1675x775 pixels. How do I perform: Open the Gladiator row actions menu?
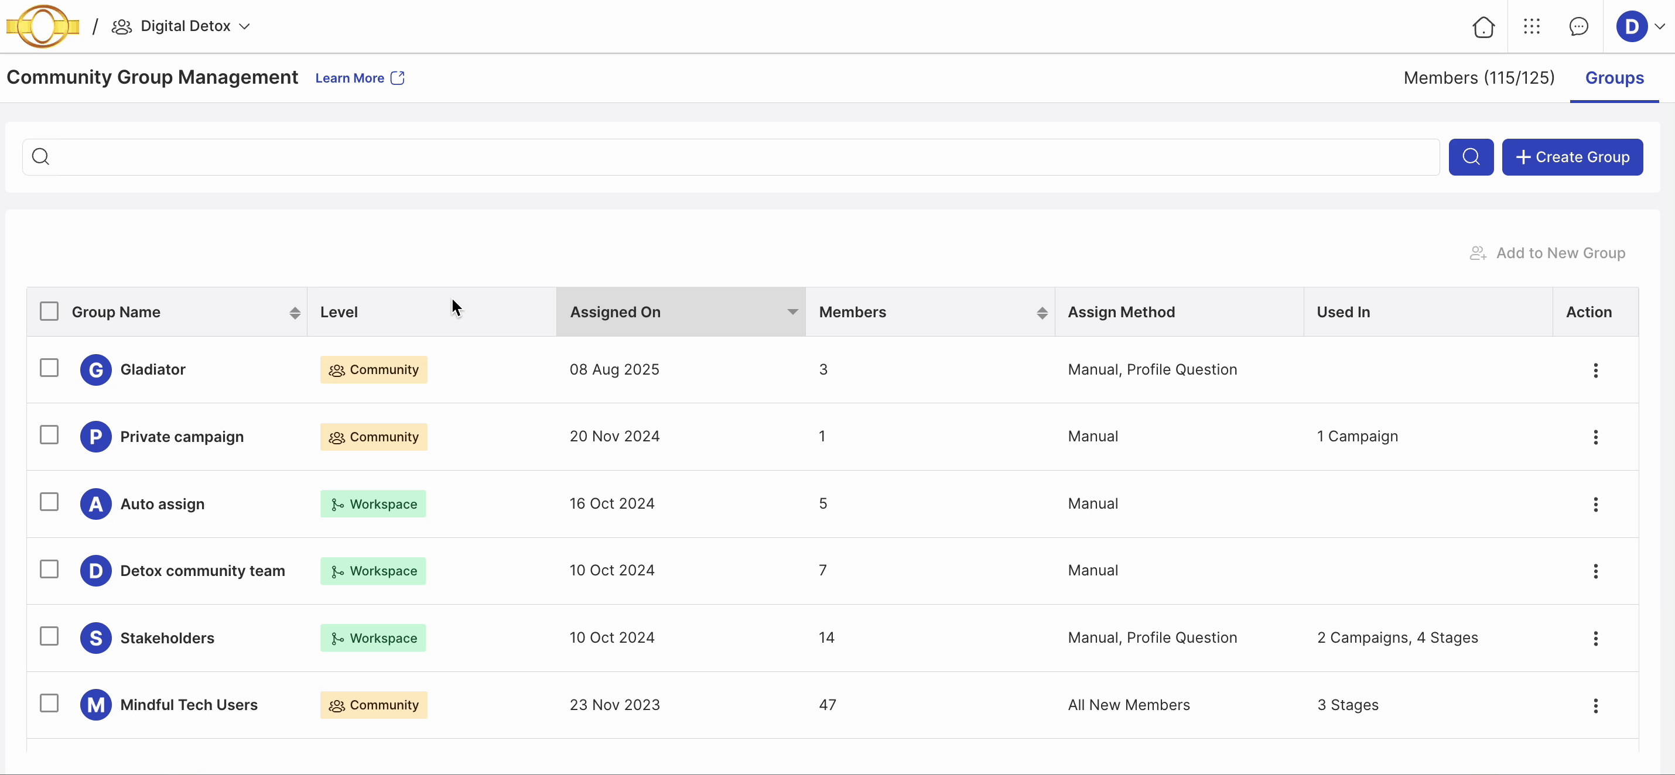pos(1595,371)
